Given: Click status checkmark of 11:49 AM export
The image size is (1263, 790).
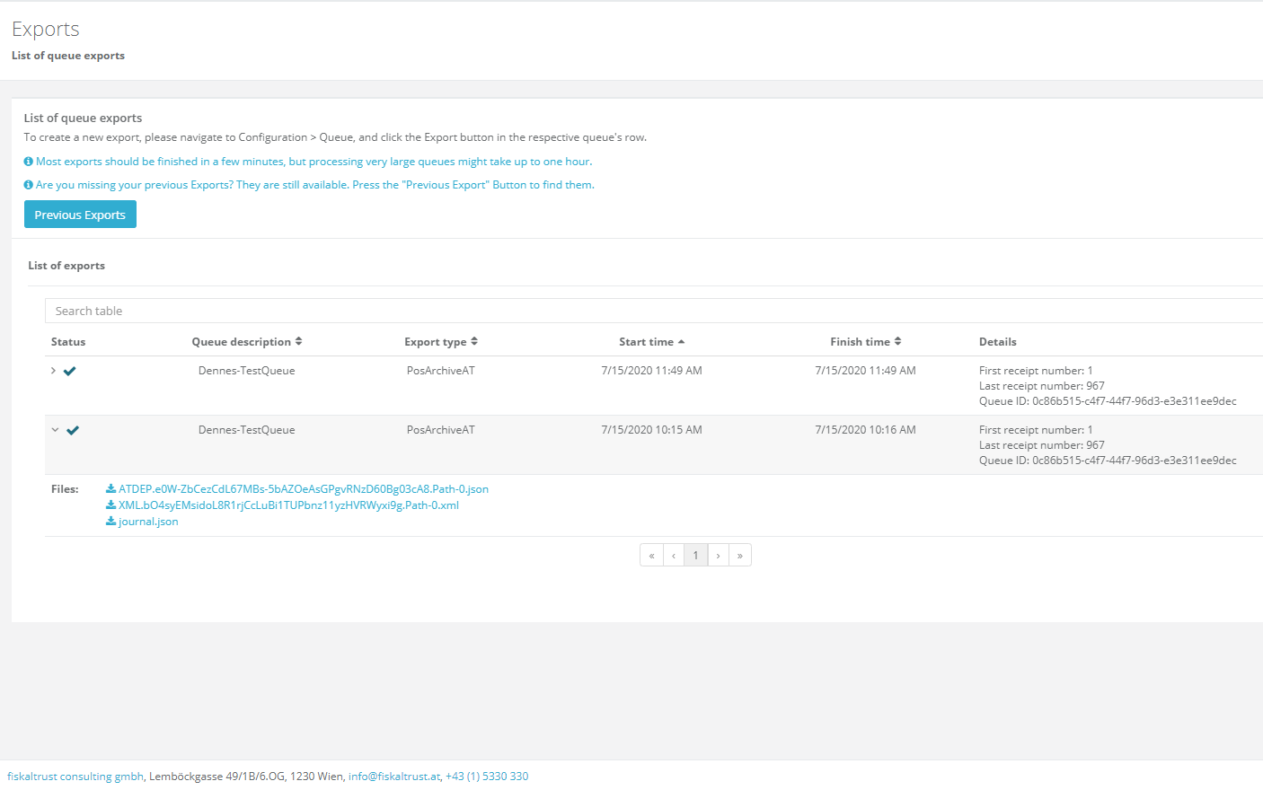Looking at the screenshot, I should (69, 371).
